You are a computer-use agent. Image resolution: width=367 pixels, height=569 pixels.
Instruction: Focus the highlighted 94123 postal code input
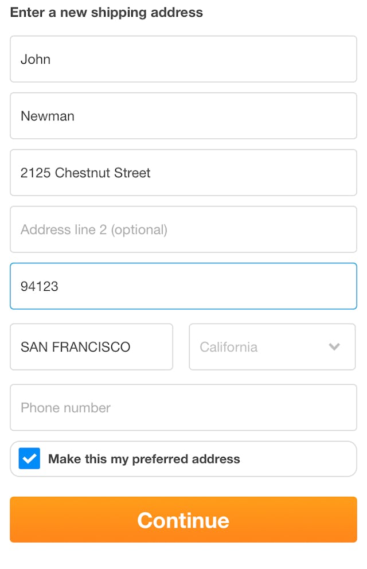coord(183,286)
